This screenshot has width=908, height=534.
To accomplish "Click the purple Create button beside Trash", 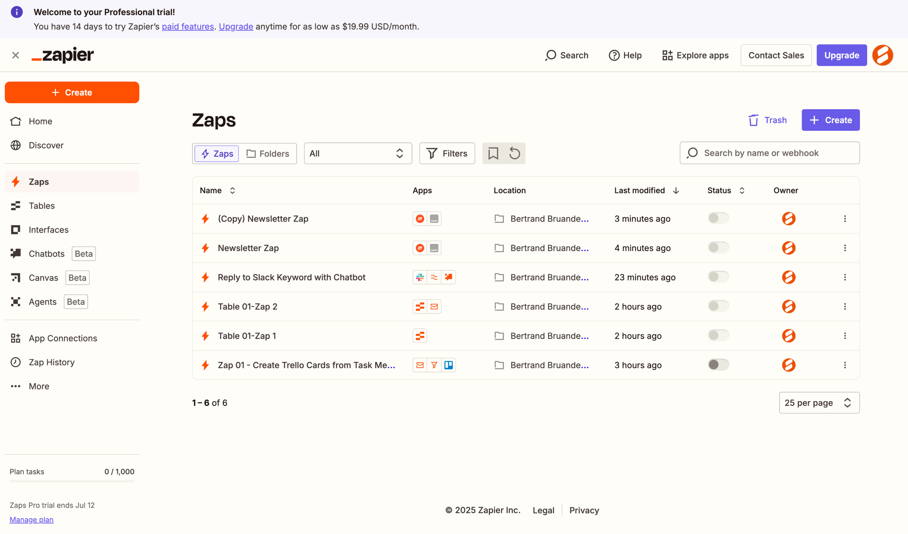I will click(x=830, y=120).
